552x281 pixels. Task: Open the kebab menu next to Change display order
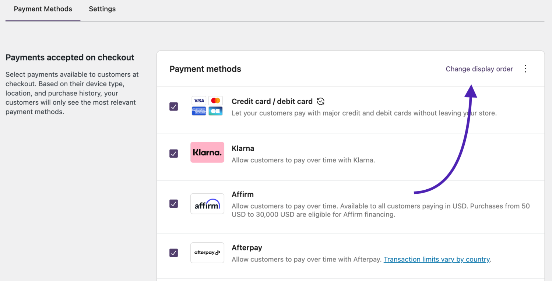coord(525,69)
